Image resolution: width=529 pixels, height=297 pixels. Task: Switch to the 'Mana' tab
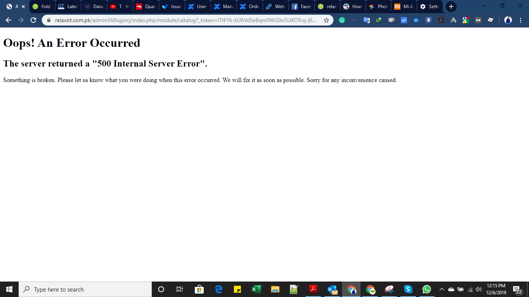[223, 7]
